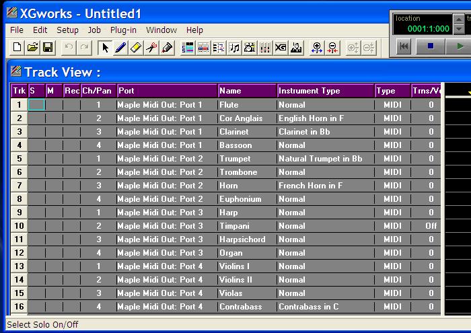471x333 pixels.
Task: Arm record on the Trombone track
Action: 72,172
